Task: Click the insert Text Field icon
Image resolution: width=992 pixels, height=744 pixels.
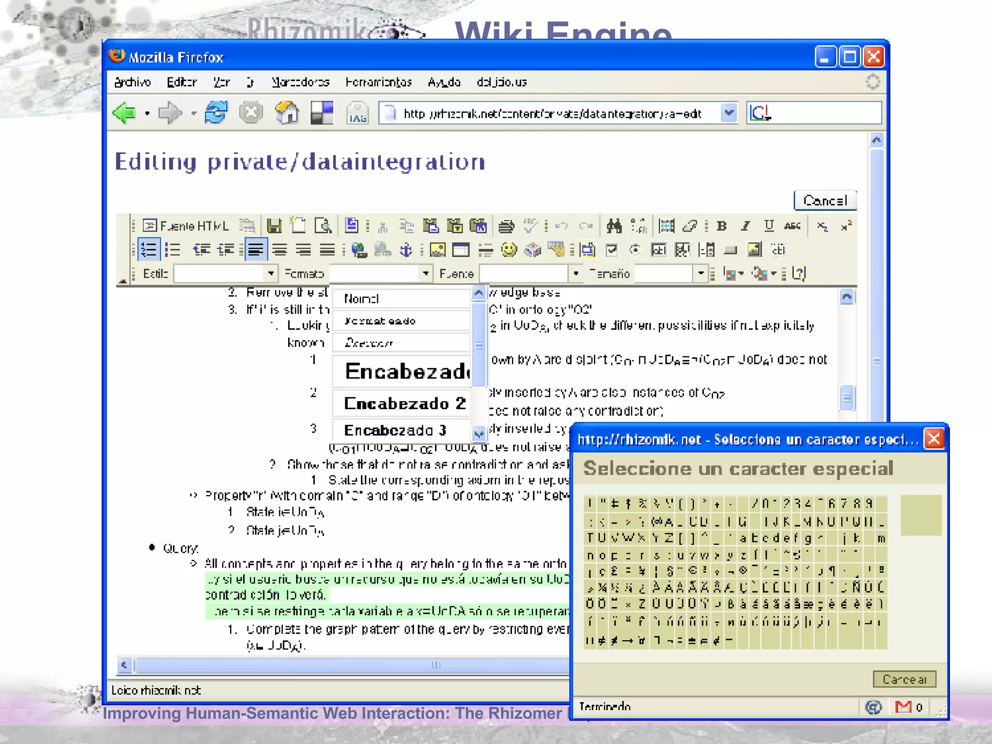Action: [659, 250]
